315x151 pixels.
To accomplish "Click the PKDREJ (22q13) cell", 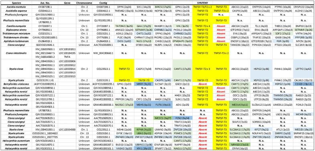I will point(163,37).
